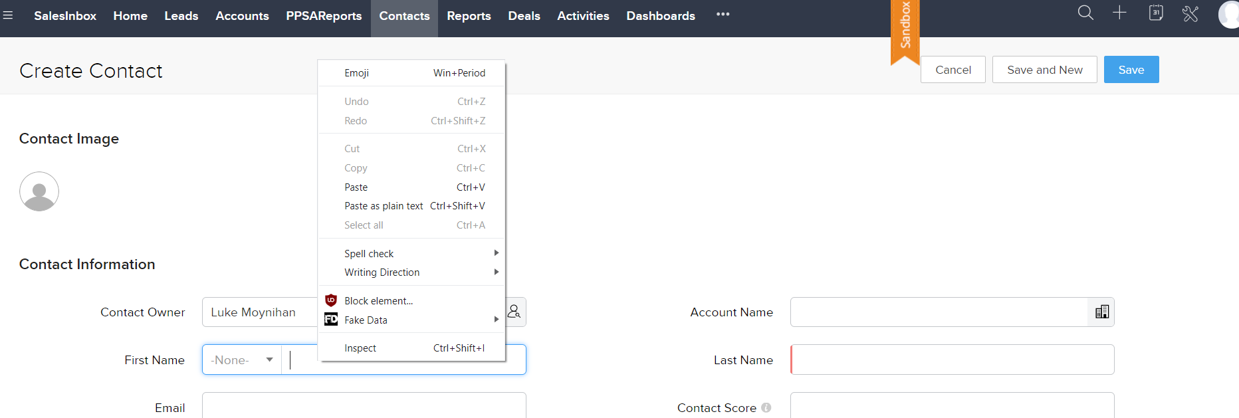Click the contact image placeholder avatar
Screen dimensions: 1239x418
(x=39, y=191)
